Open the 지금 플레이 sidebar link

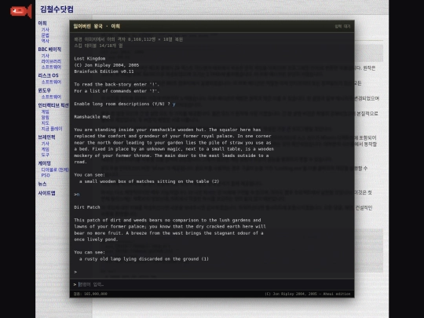[52, 129]
